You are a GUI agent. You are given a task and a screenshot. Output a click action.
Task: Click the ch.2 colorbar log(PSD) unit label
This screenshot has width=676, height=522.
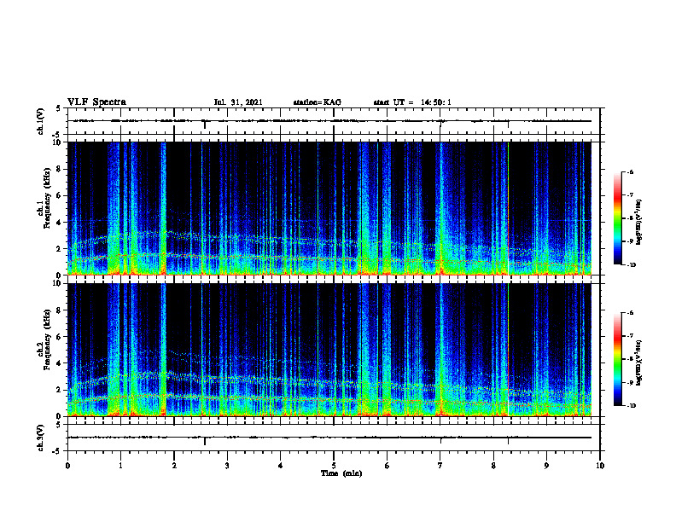pyautogui.click(x=639, y=362)
